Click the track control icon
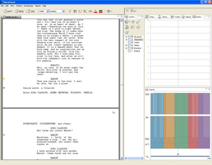This screenshot has width=212, height=165. click(x=133, y=27)
